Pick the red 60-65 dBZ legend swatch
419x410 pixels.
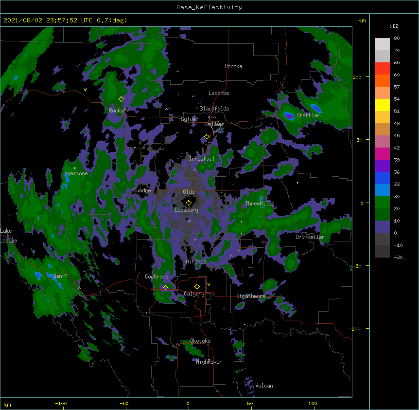pyautogui.click(x=382, y=69)
